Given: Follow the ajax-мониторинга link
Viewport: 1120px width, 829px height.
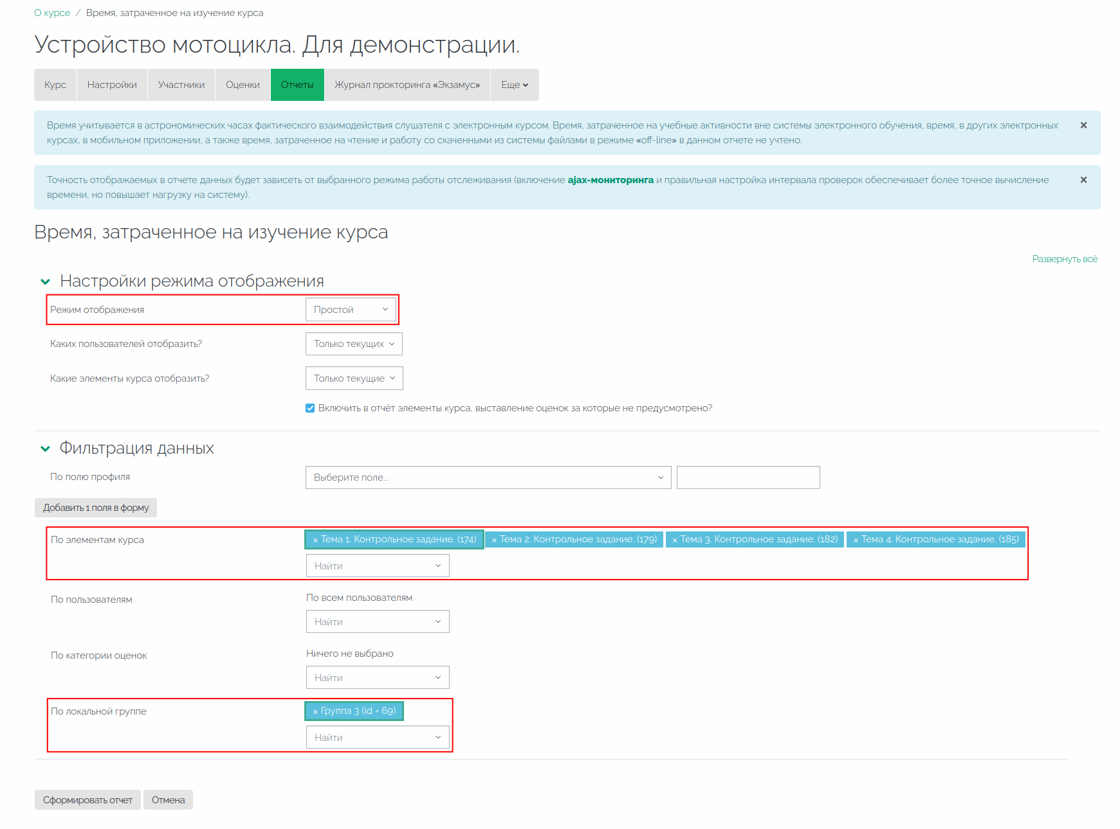Looking at the screenshot, I should click(x=610, y=180).
